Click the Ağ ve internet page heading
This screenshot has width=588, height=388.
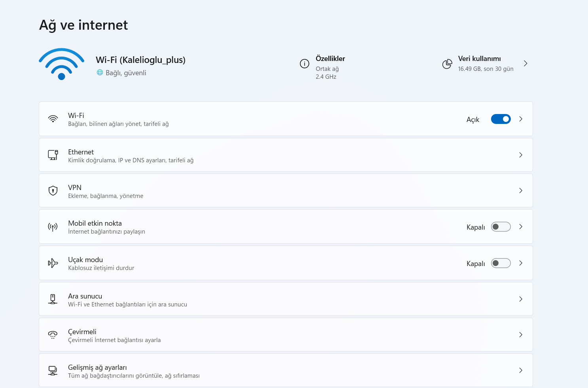point(83,25)
